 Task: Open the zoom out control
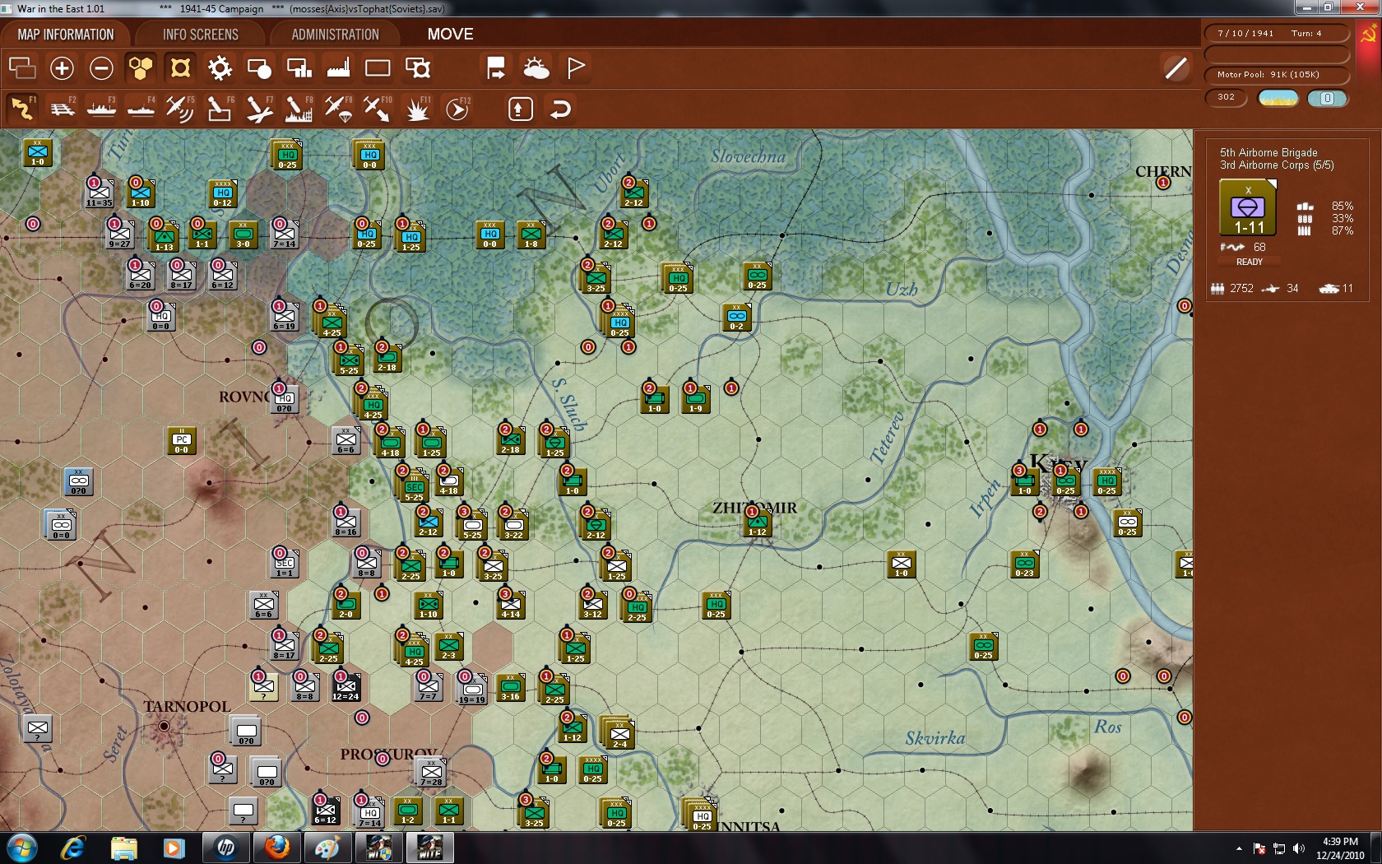pos(101,67)
